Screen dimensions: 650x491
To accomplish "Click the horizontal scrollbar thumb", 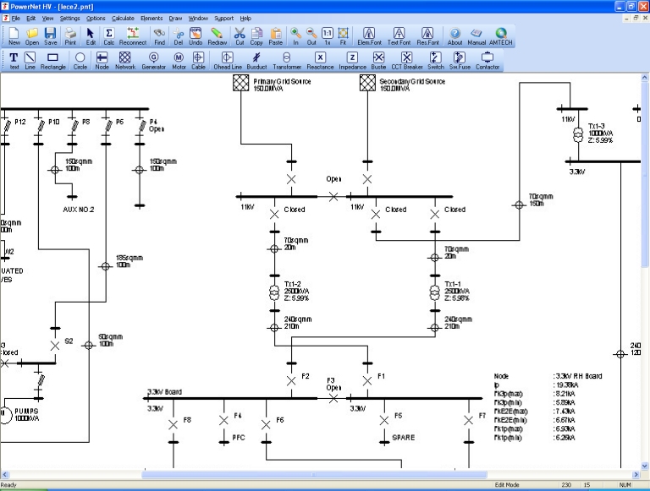I will pos(314,474).
